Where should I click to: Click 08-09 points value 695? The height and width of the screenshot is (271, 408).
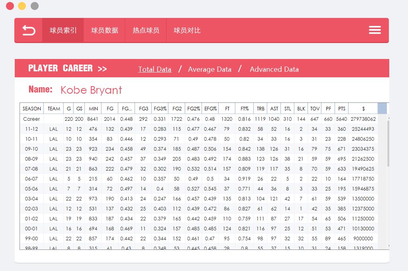click(341, 159)
